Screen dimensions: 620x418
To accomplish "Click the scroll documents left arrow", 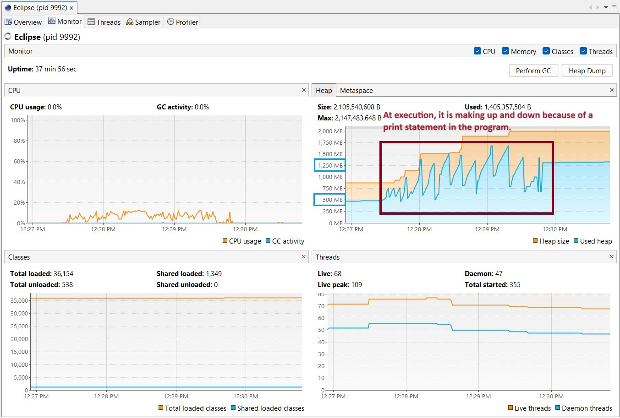I will pyautogui.click(x=590, y=7).
